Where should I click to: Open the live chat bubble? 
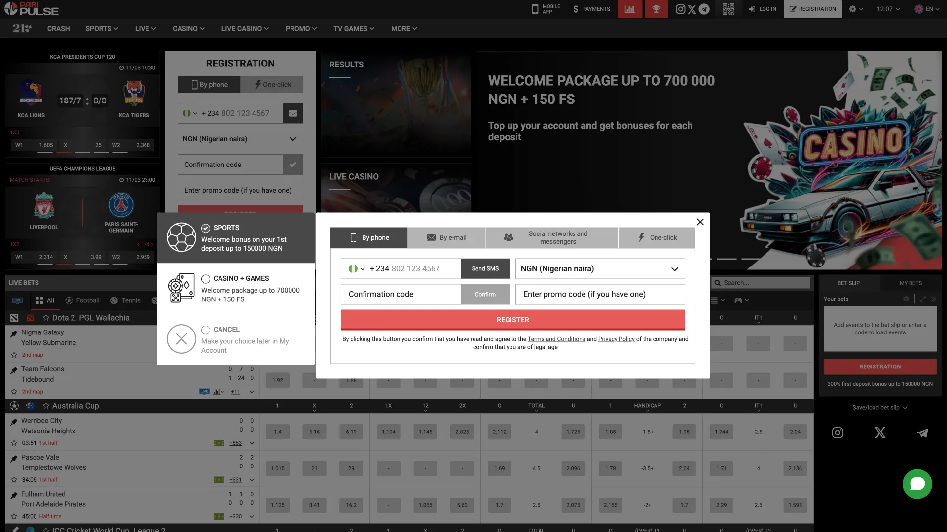click(x=917, y=484)
